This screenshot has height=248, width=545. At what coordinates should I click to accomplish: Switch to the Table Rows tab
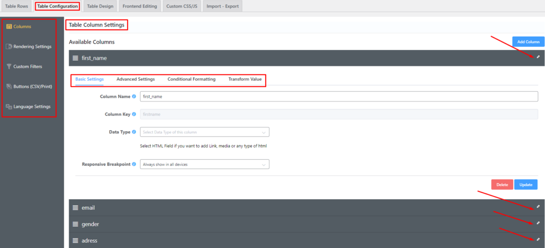pyautogui.click(x=16, y=6)
